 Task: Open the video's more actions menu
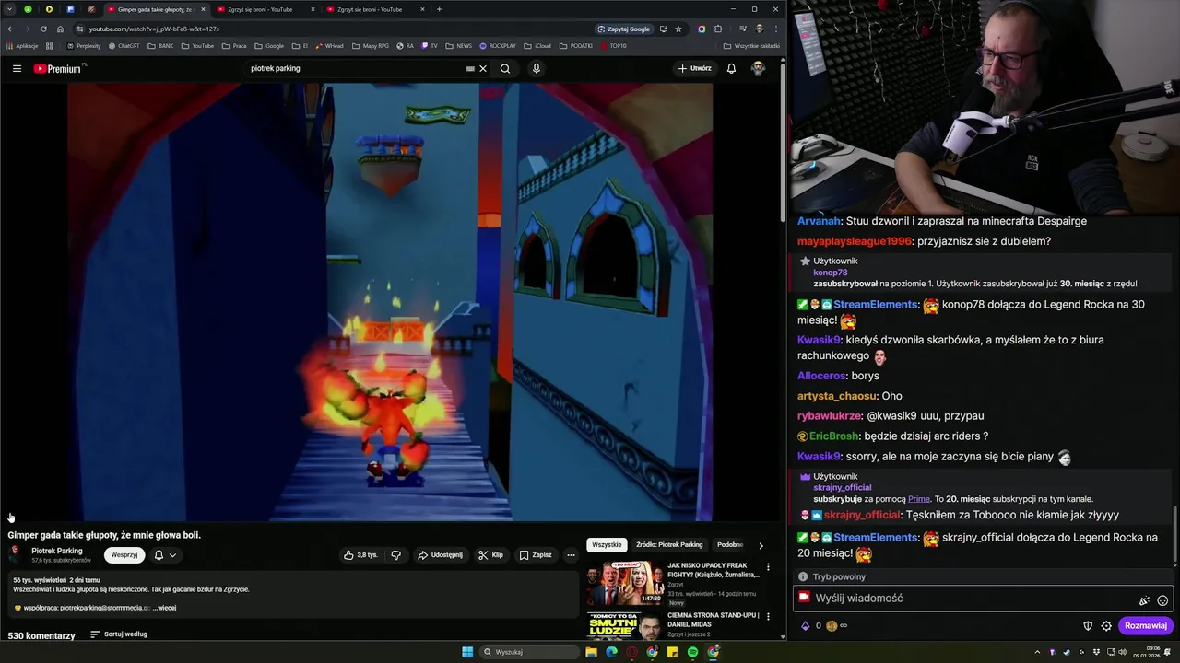(x=571, y=555)
